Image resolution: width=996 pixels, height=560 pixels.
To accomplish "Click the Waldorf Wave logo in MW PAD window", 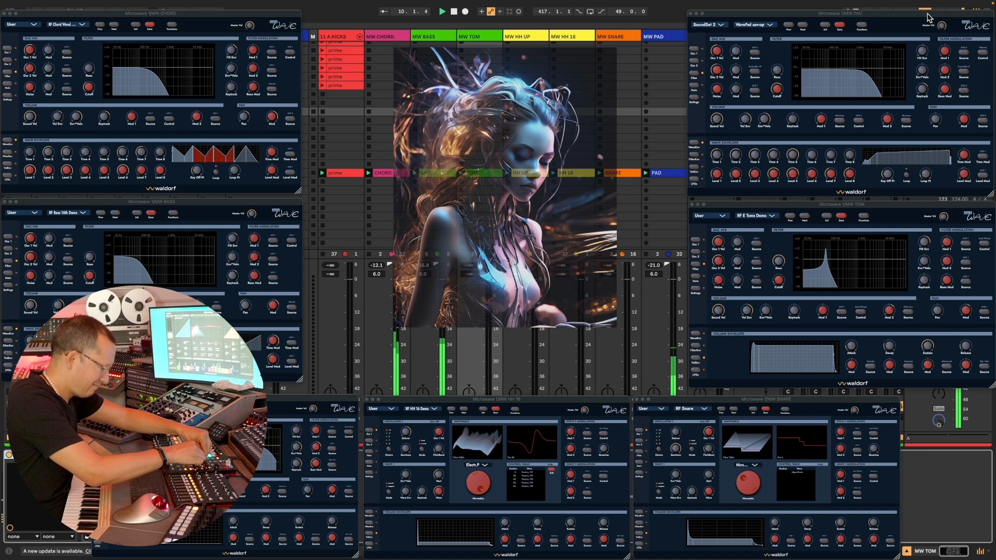I will [976, 25].
